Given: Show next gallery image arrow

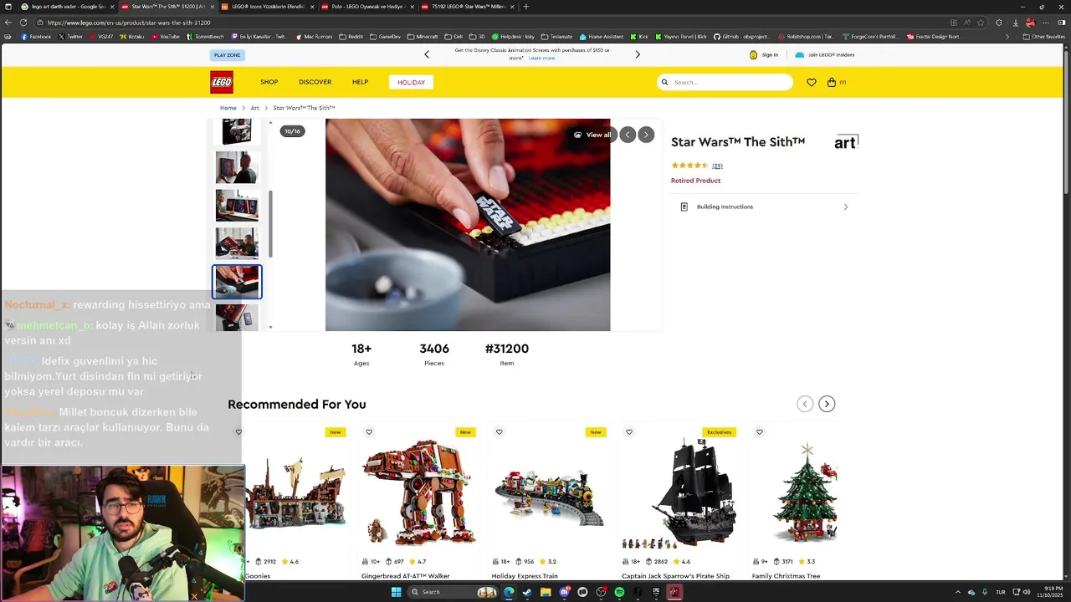Looking at the screenshot, I should pos(646,135).
